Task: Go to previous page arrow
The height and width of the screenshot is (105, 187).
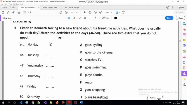Action: (61, 12)
